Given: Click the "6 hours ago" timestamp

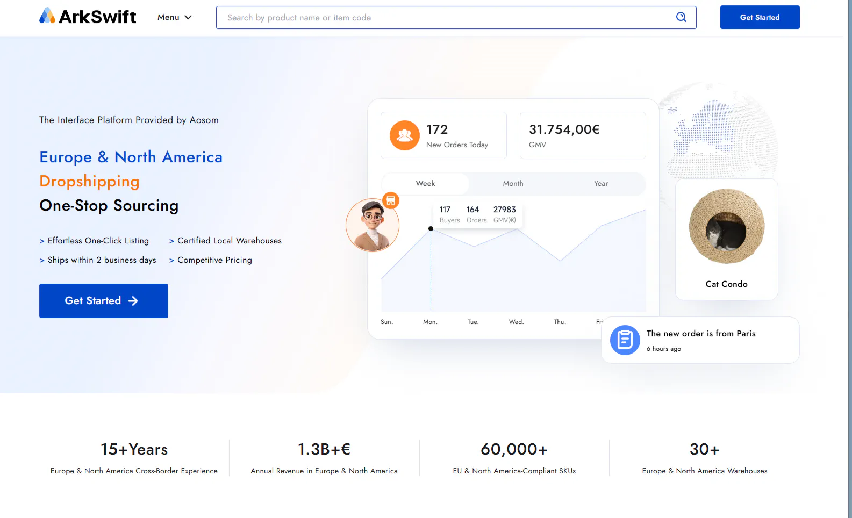Looking at the screenshot, I should click(x=664, y=349).
